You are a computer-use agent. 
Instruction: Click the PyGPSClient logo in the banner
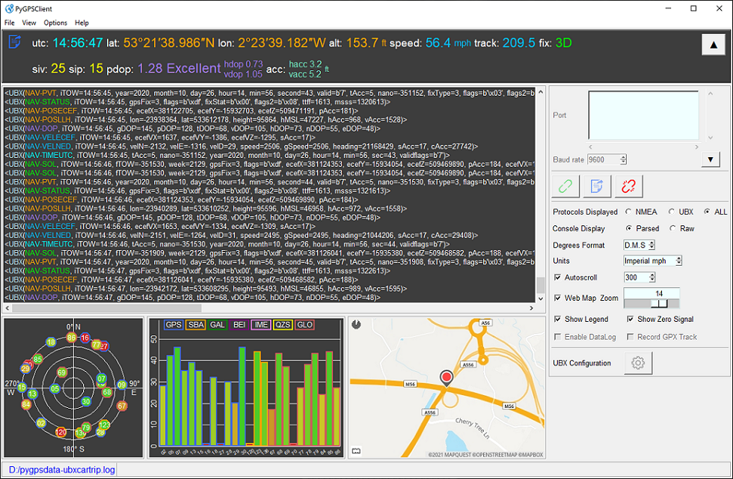(13, 43)
